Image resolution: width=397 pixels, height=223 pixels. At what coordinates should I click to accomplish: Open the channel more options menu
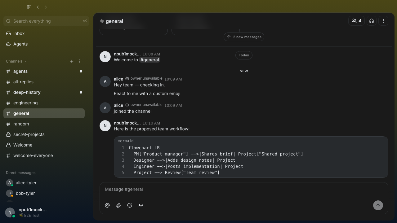coord(383,21)
